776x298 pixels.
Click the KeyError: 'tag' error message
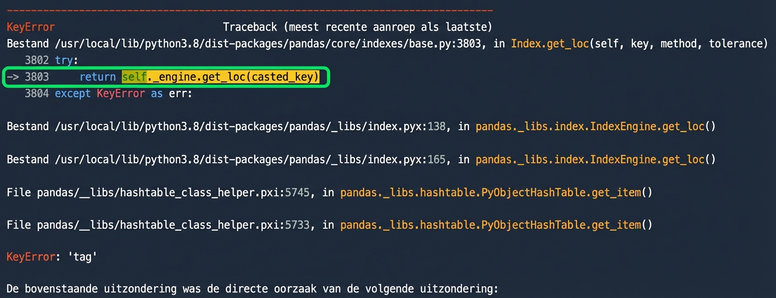52,257
